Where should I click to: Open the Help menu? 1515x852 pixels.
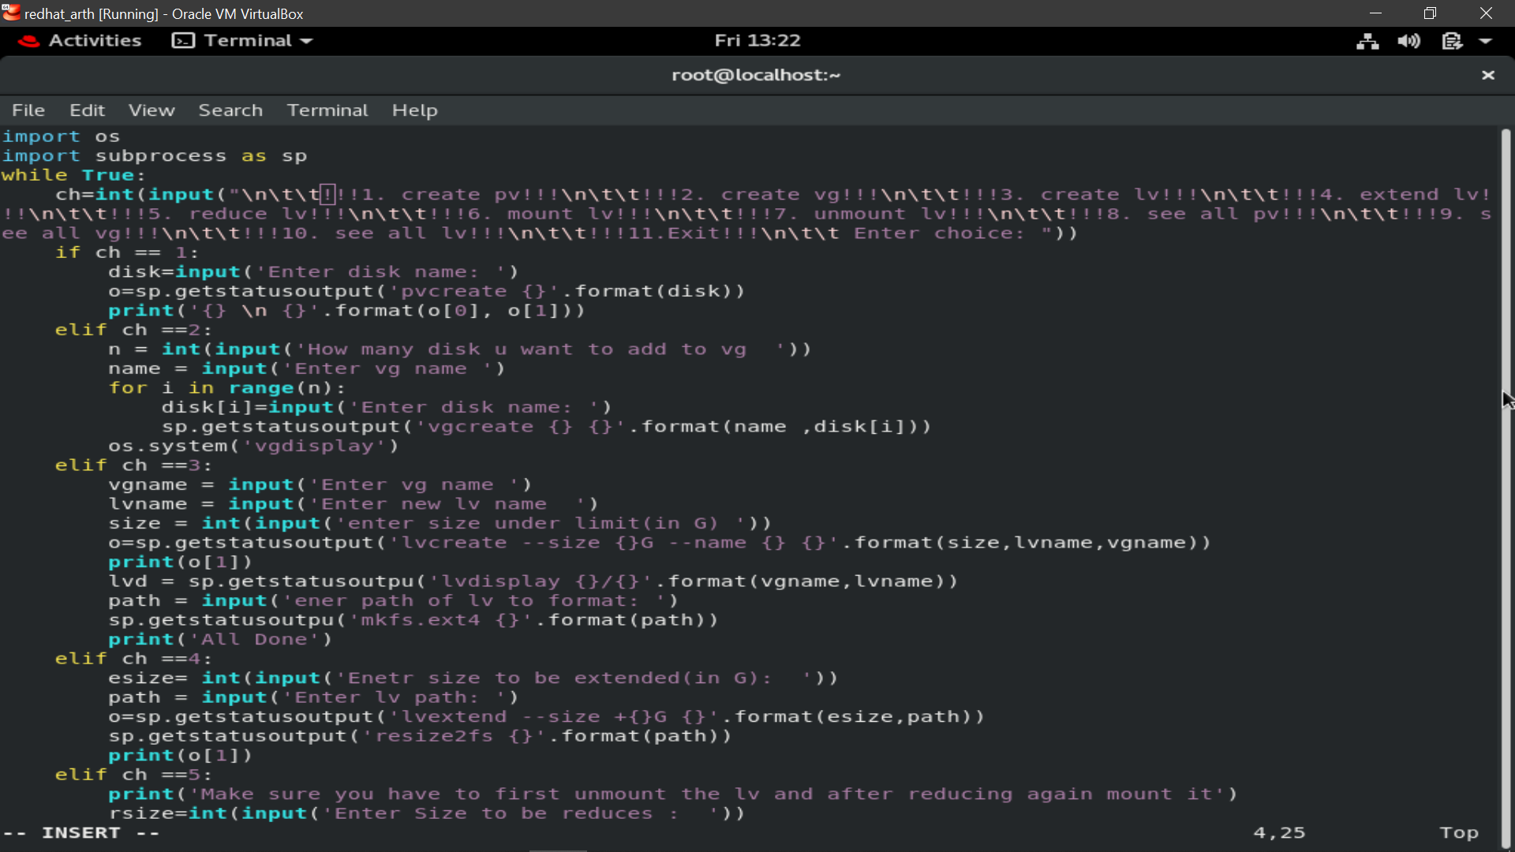pyautogui.click(x=415, y=110)
